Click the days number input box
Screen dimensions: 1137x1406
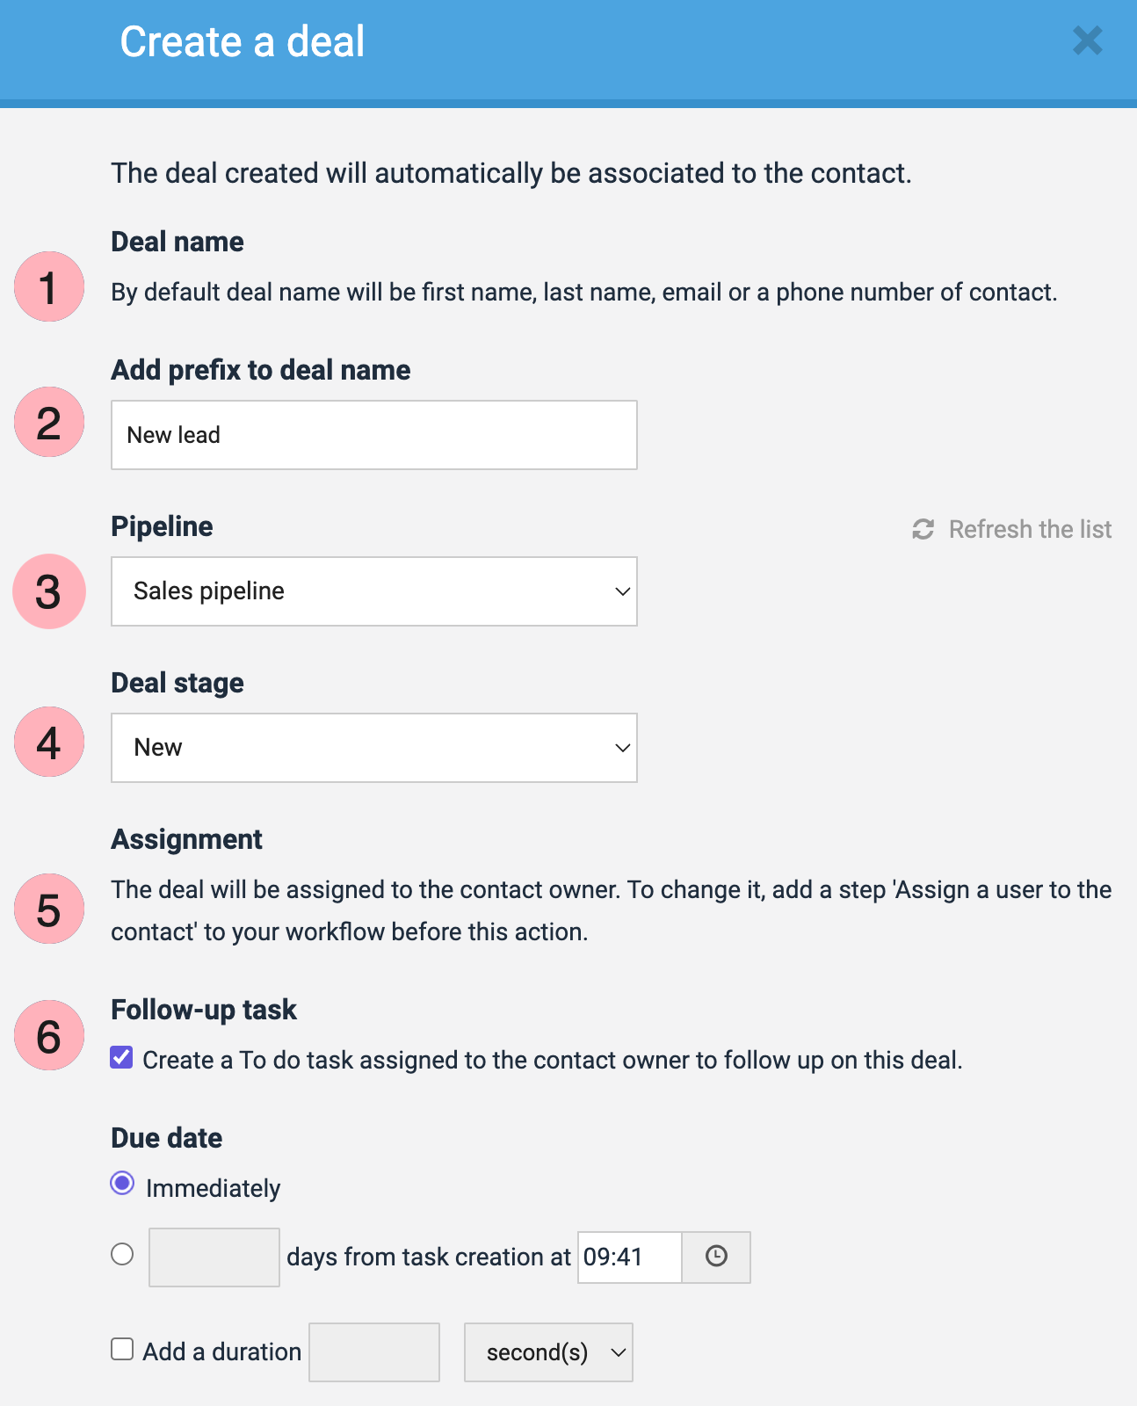tap(214, 1257)
